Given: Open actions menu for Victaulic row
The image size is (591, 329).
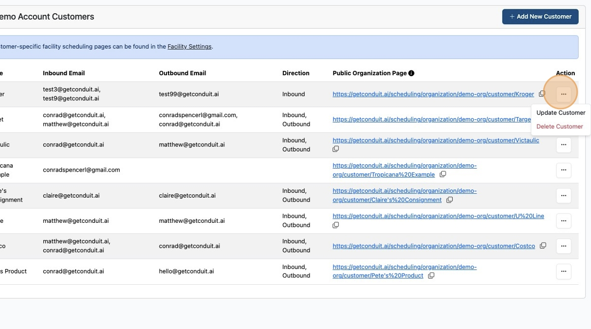Looking at the screenshot, I should point(563,145).
